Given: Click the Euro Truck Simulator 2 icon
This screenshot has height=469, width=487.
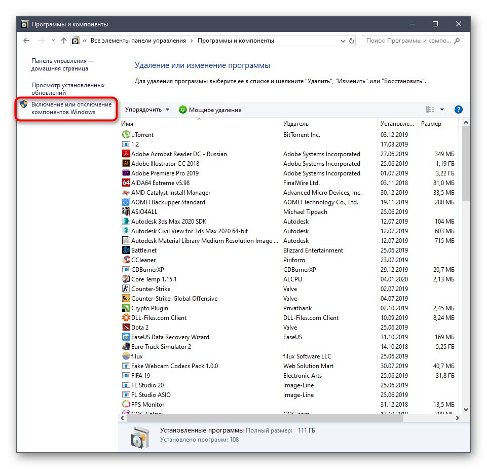Looking at the screenshot, I should pyautogui.click(x=126, y=346).
